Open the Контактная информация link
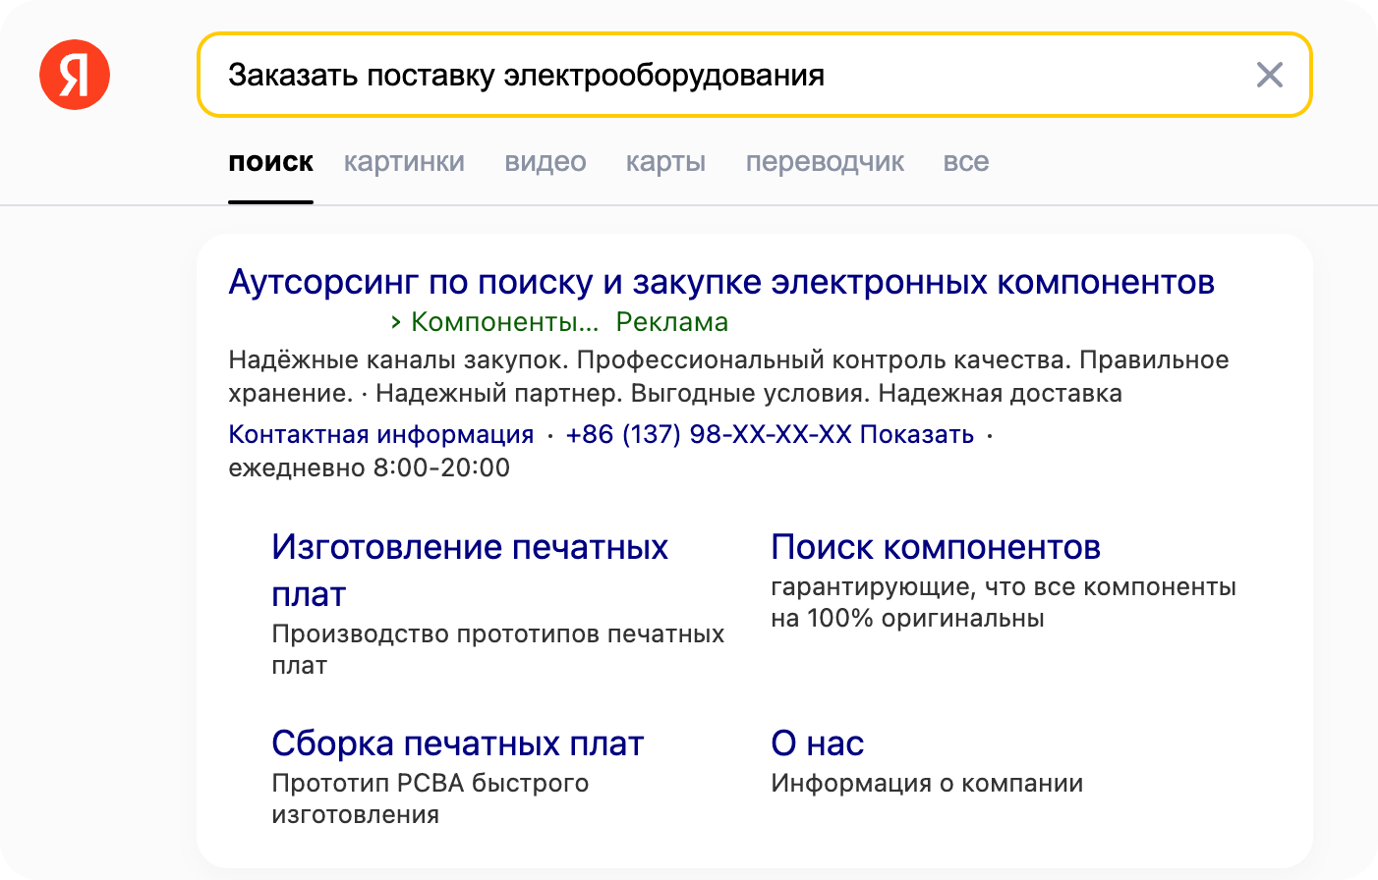This screenshot has height=880, width=1378. point(380,434)
